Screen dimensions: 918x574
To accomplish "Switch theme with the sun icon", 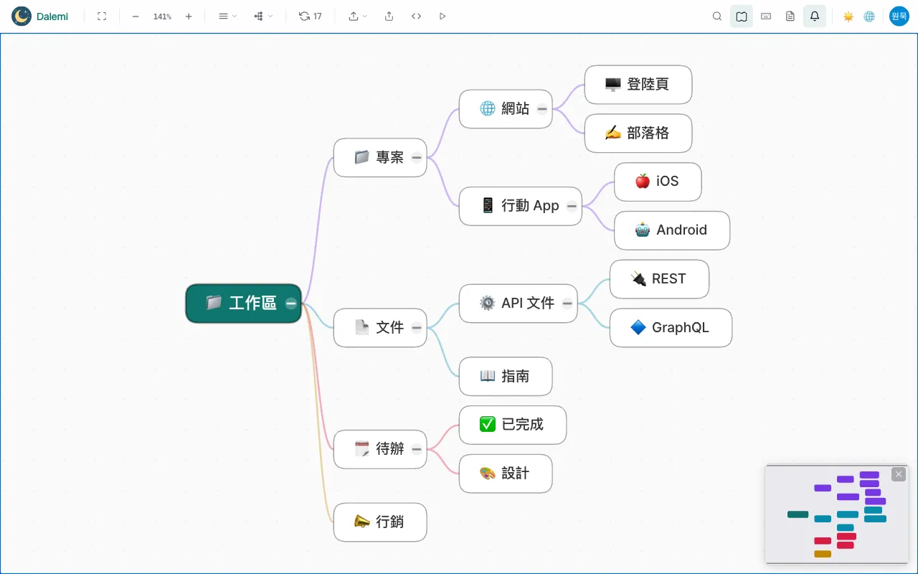I will 848,16.
